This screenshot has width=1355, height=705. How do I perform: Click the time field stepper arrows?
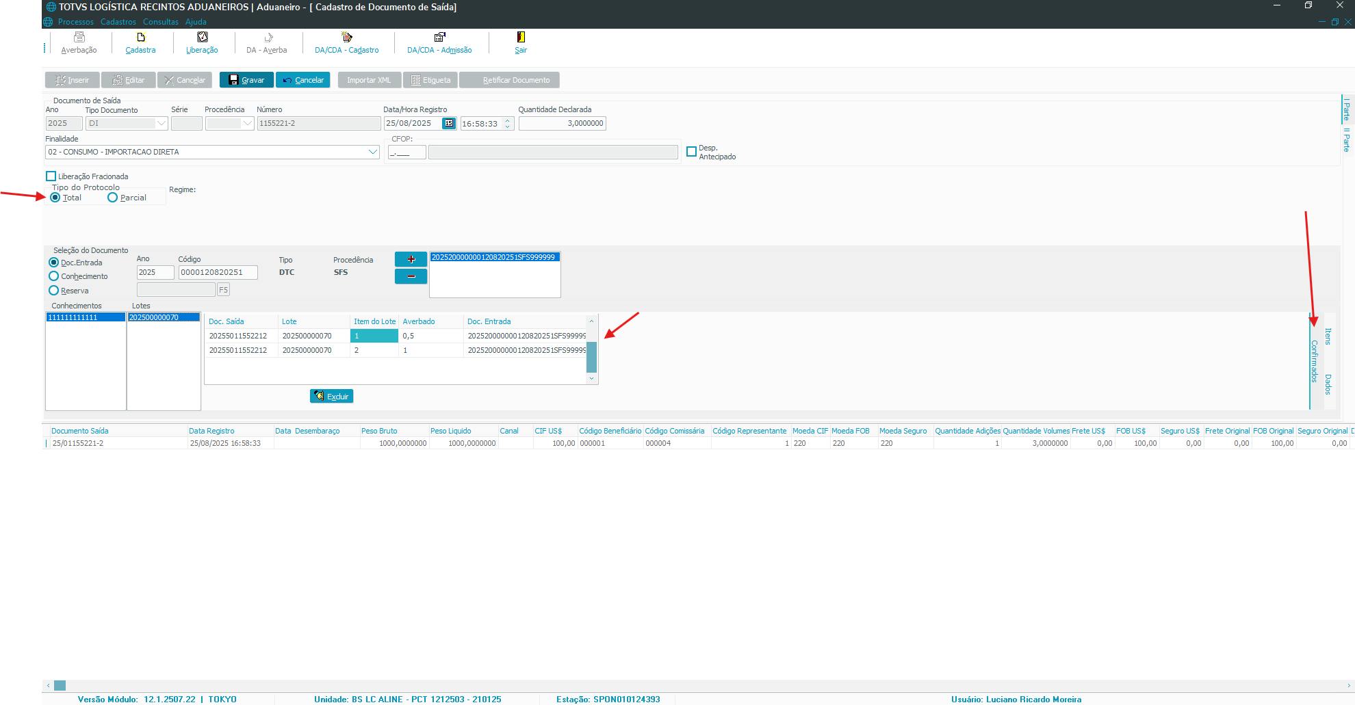508,123
